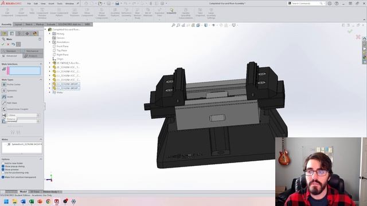The width and height of the screenshot is (367, 206).
Task: Click the Linear Component Pattern tool
Action: click(59, 13)
